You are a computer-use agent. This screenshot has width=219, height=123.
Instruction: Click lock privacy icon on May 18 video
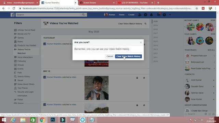point(137,78)
